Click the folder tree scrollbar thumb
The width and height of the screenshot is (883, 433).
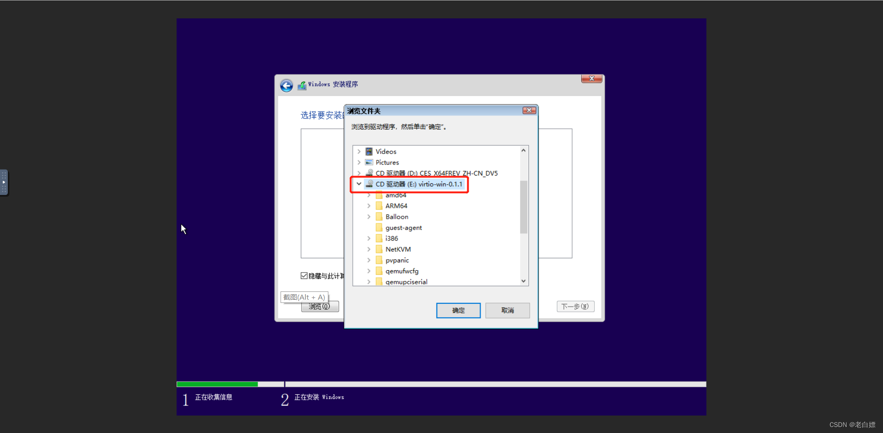(x=523, y=207)
